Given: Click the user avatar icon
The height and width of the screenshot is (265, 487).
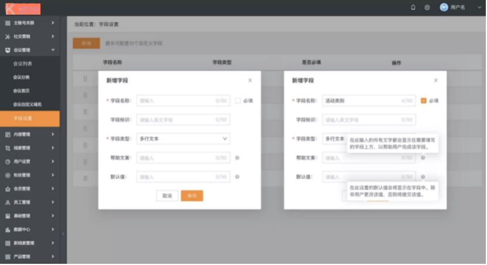Looking at the screenshot, I should pos(444,8).
